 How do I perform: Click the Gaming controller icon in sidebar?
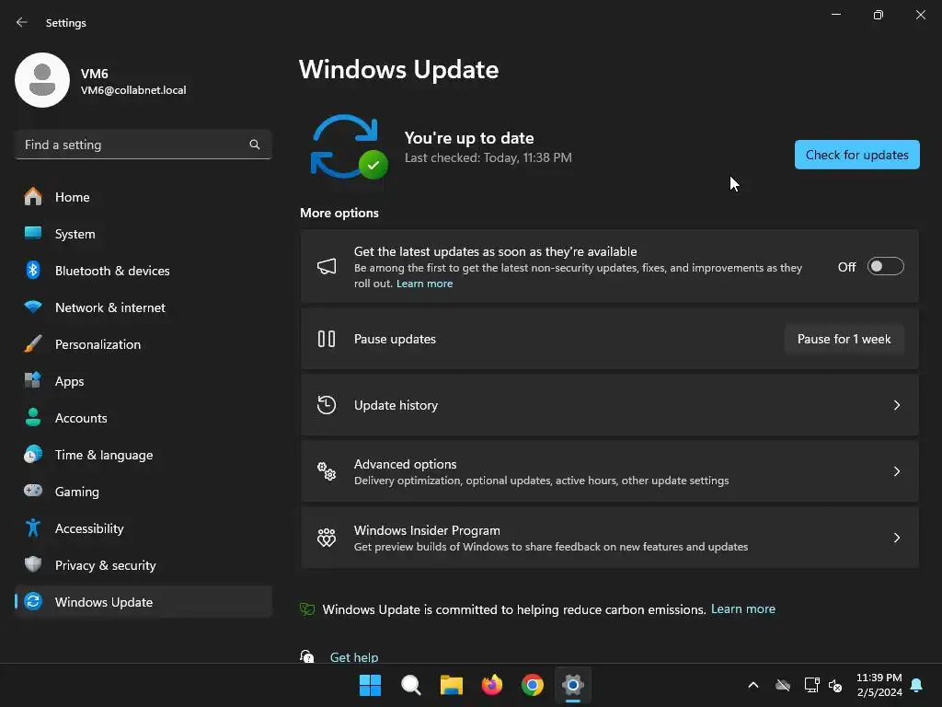tap(33, 491)
